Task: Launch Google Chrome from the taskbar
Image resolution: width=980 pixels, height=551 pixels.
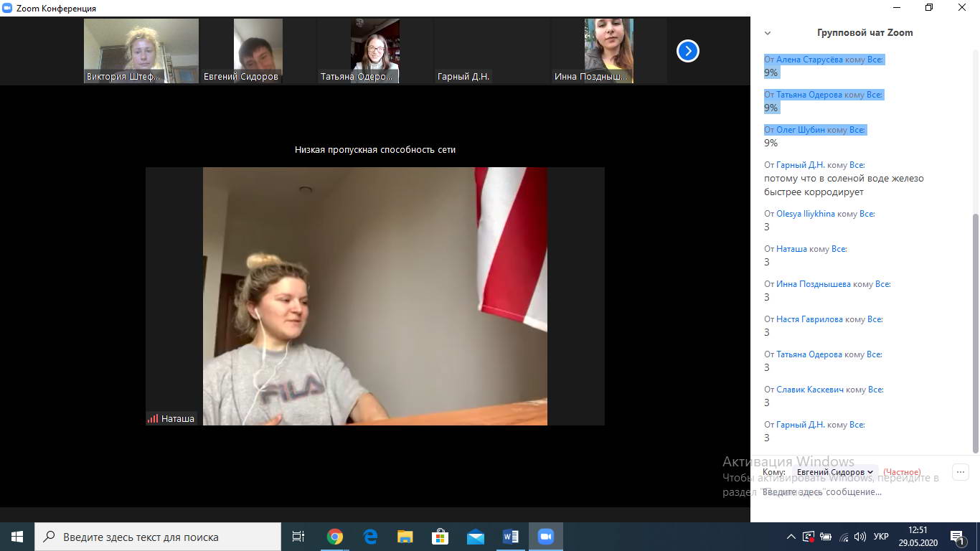Action: 335,537
